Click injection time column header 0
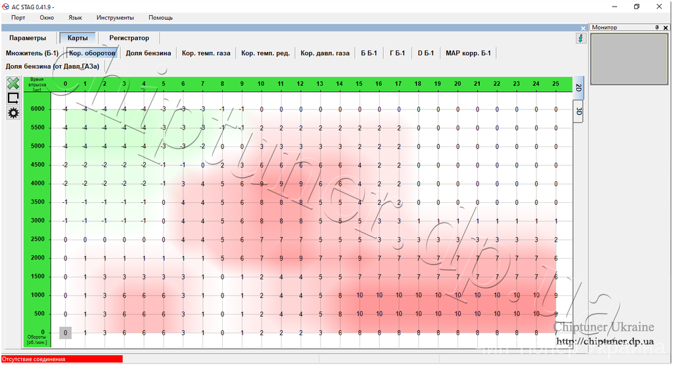The width and height of the screenshot is (673, 365). point(65,83)
